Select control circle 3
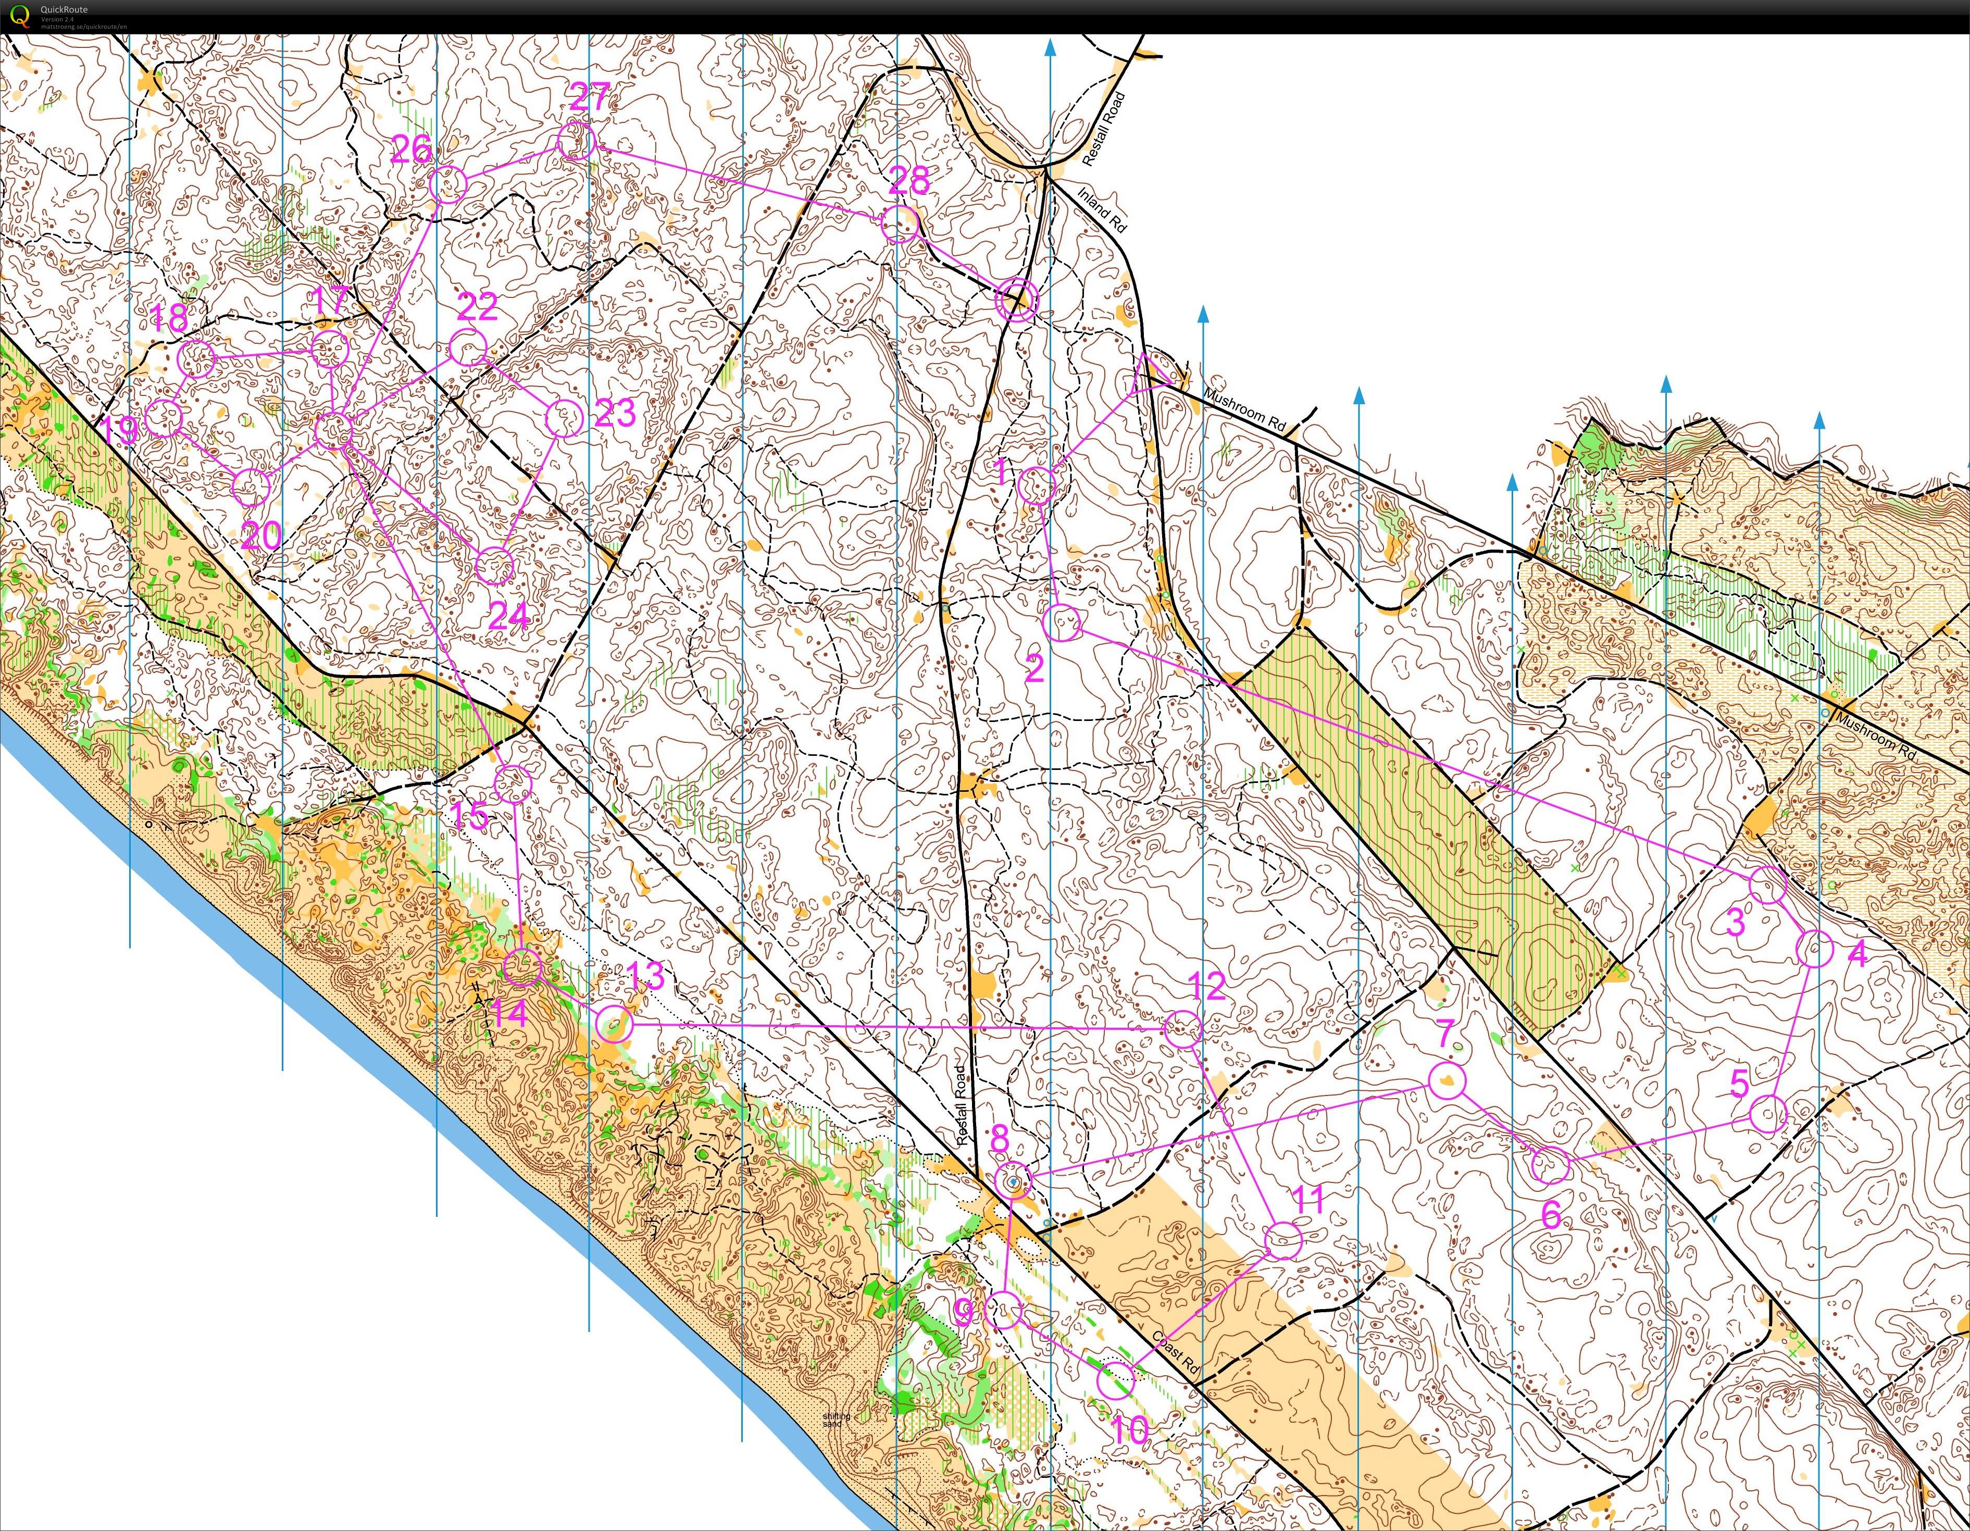 [x=1768, y=885]
